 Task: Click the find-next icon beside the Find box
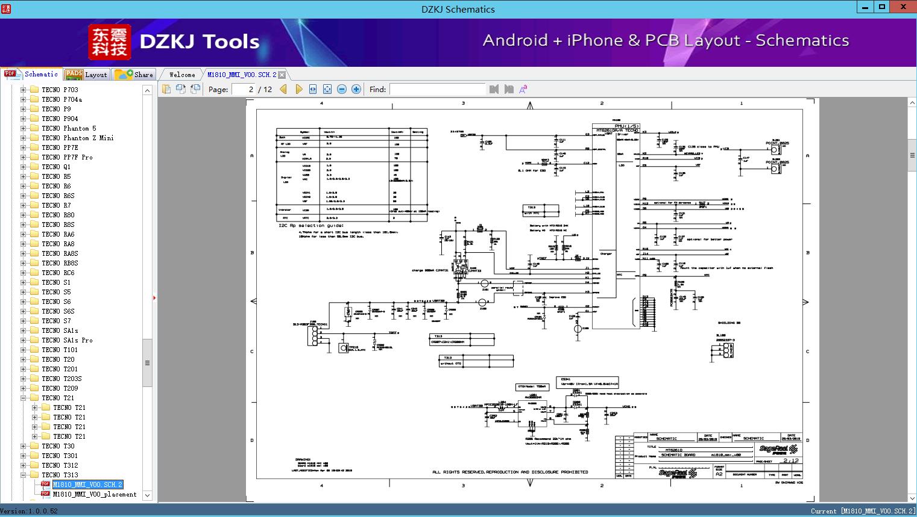(x=509, y=89)
